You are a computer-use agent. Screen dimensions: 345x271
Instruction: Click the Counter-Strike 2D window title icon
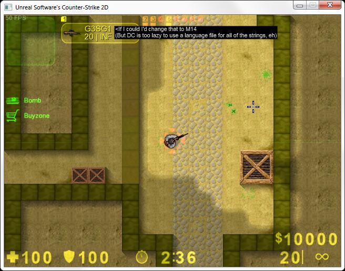pos(8,7)
